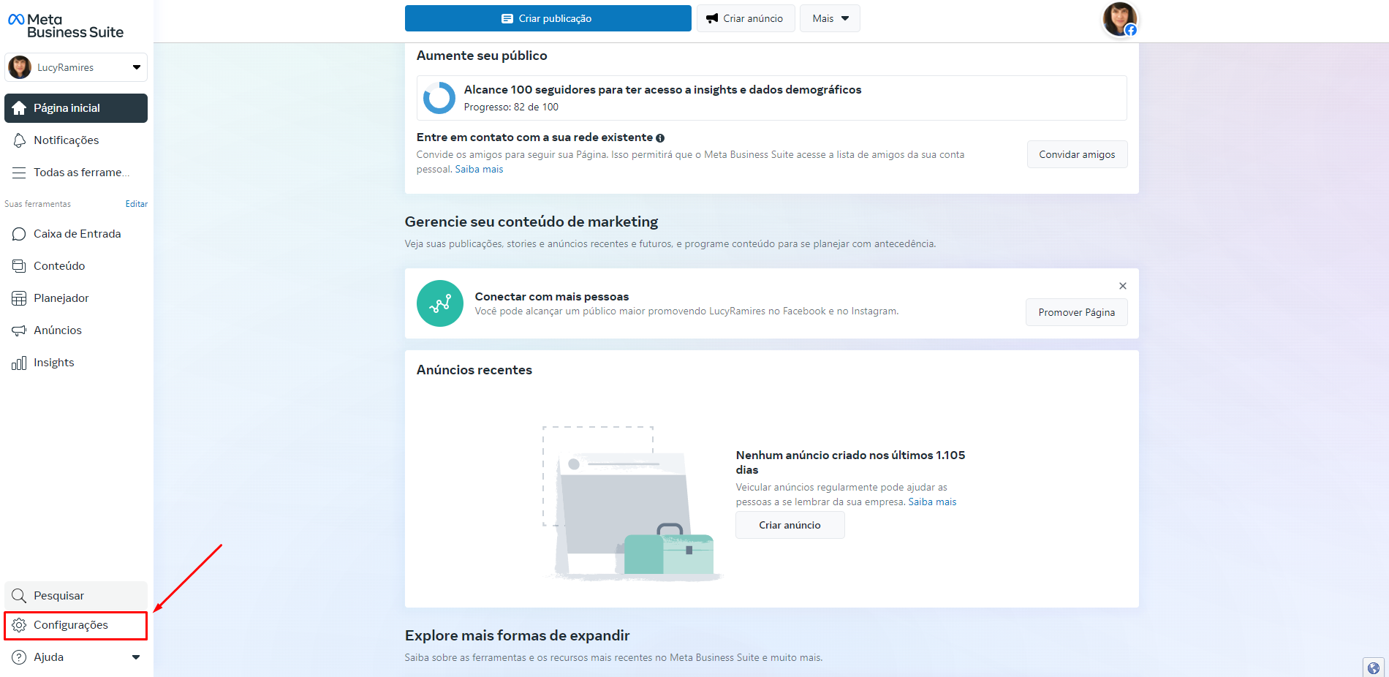Open the Insights section
Screen dimensions: 1389x677
pos(76,363)
